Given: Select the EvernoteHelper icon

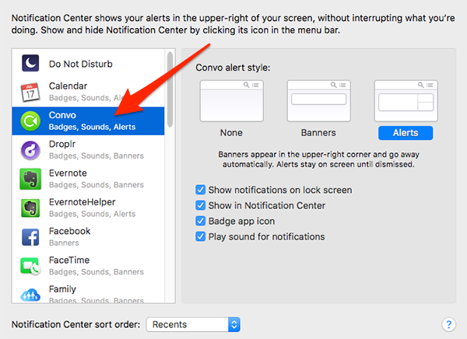Looking at the screenshot, I should [x=30, y=208].
